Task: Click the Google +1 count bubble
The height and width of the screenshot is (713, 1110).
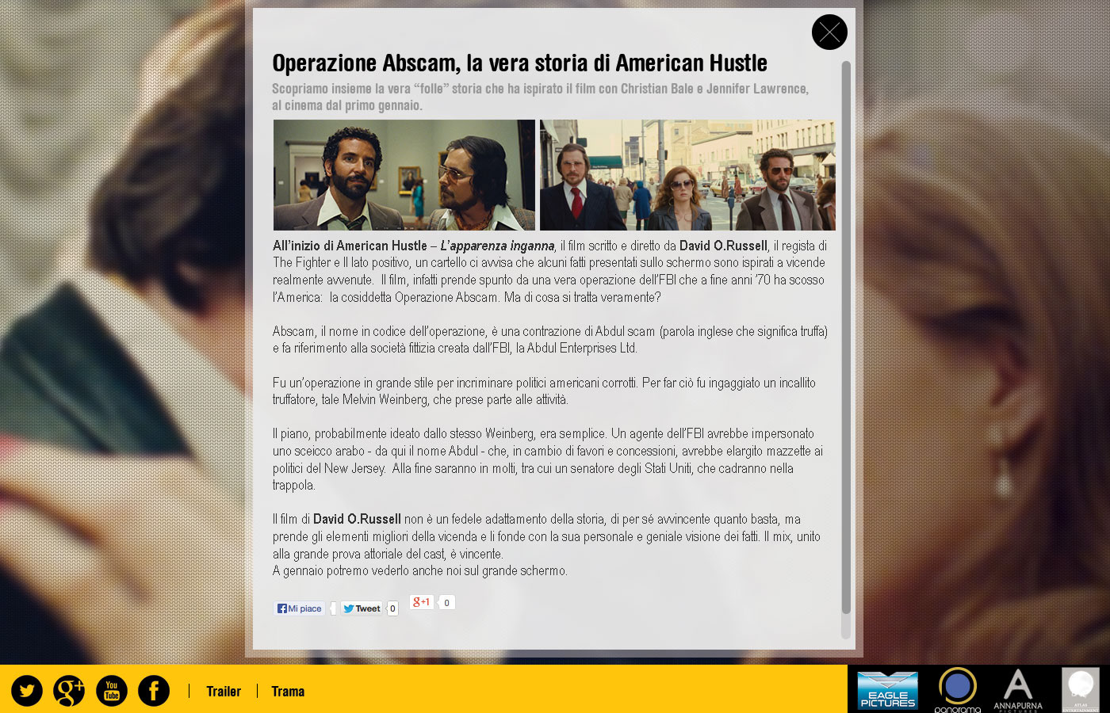Action: pyautogui.click(x=446, y=603)
